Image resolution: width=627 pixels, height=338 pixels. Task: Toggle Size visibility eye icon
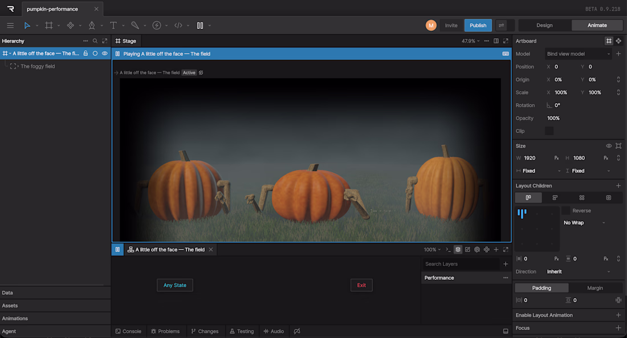coord(609,145)
